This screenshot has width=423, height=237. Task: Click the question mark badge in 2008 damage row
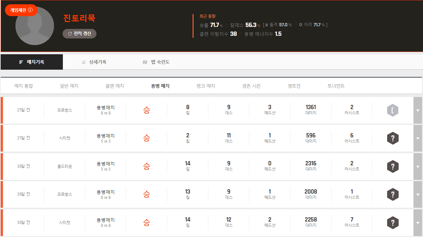coord(393,194)
